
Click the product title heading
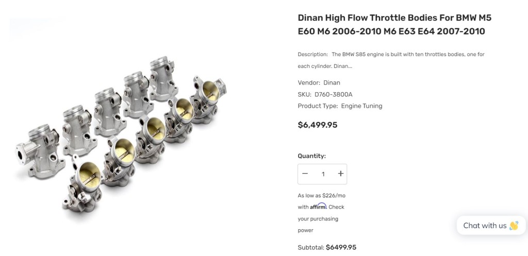[x=394, y=25]
